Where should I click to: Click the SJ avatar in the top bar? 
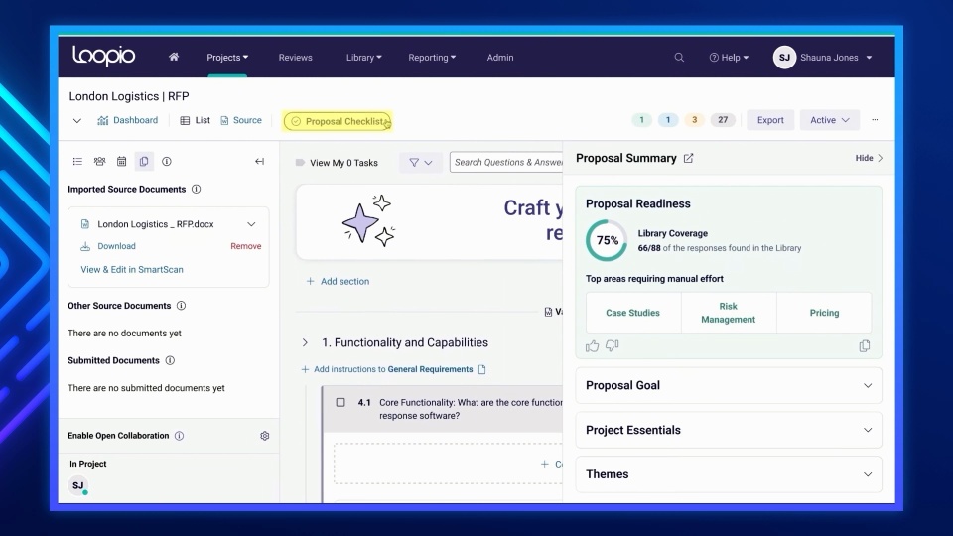pos(784,58)
